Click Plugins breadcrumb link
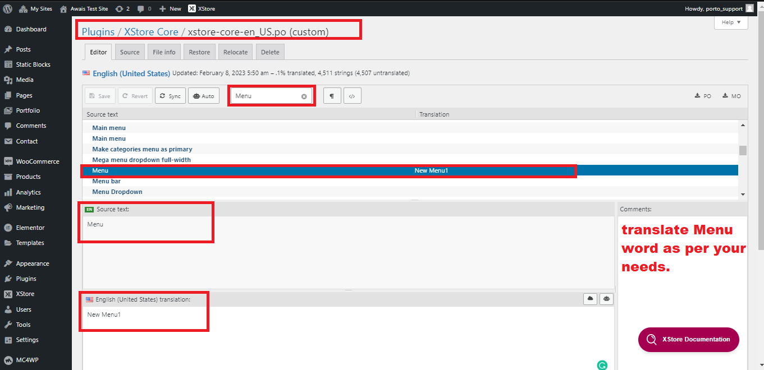Screen dimensions: 764x370 point(98,32)
